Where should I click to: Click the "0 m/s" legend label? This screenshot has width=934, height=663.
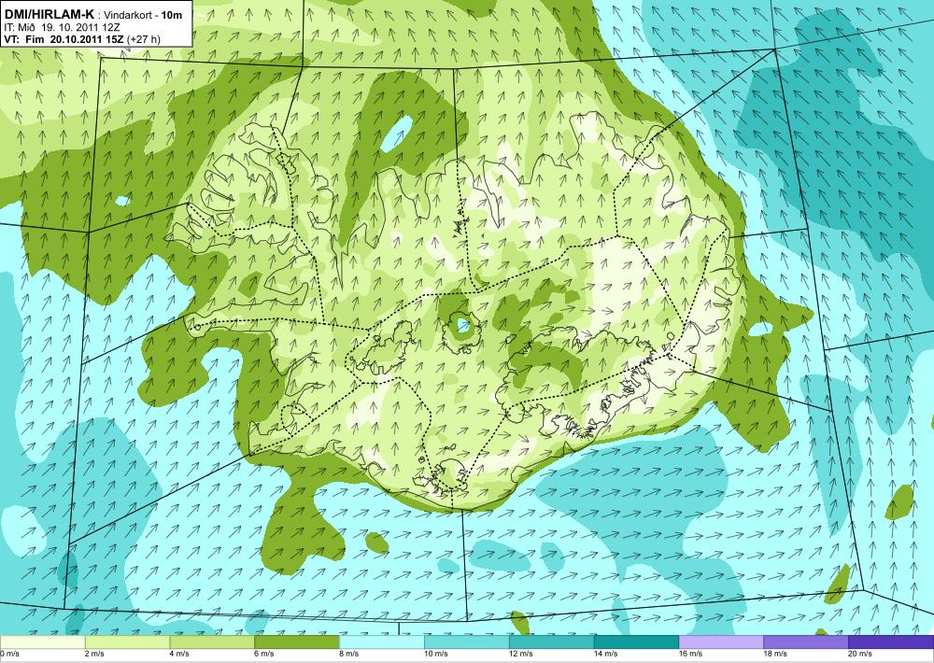10,654
